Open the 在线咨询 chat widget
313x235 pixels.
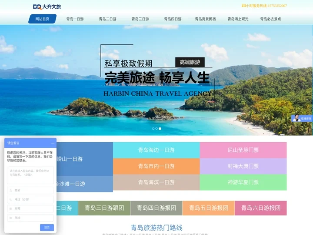coord(302,118)
